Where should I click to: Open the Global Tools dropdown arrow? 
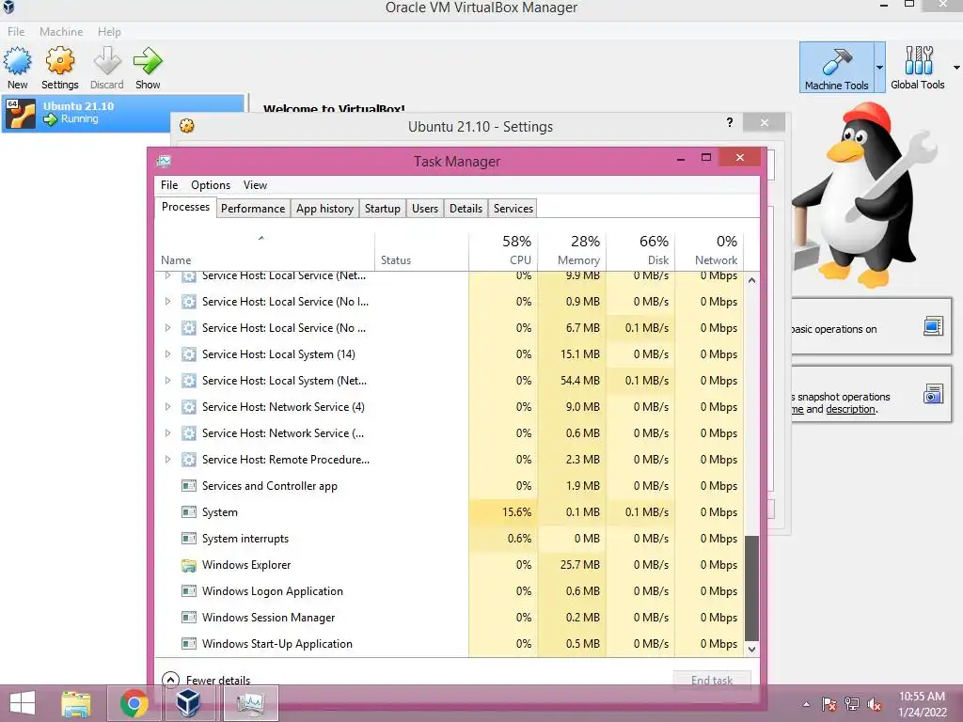point(956,68)
